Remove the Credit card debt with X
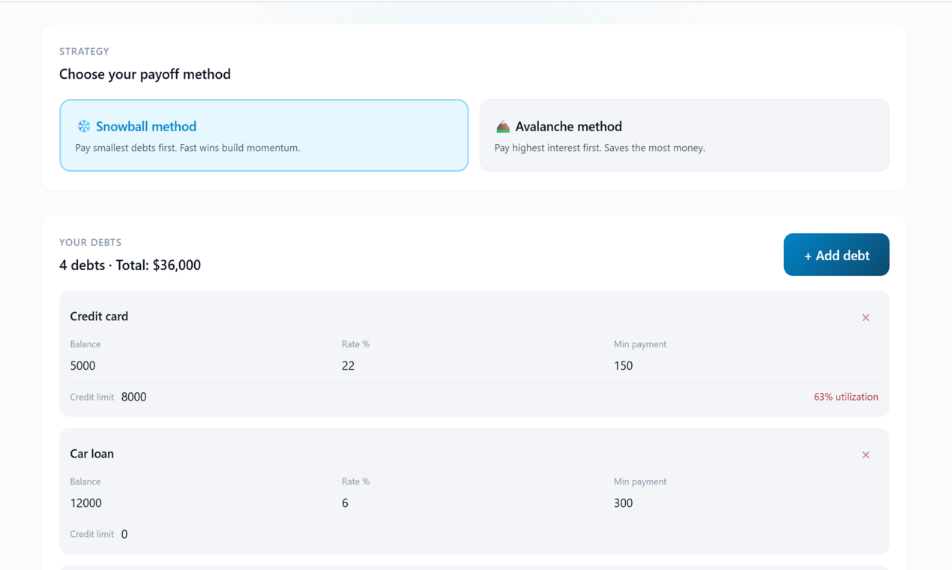This screenshot has width=952, height=570. [866, 318]
